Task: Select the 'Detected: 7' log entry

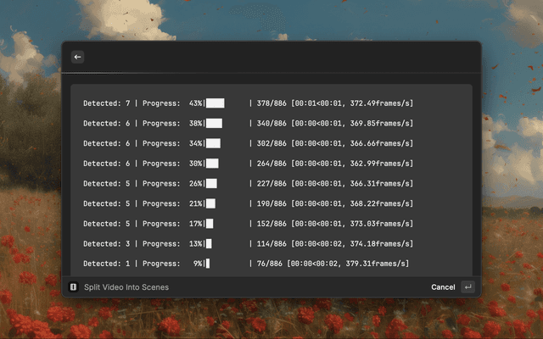Action: click(106, 103)
